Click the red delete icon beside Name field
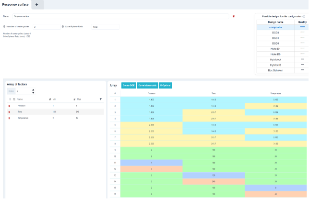 click(234, 16)
